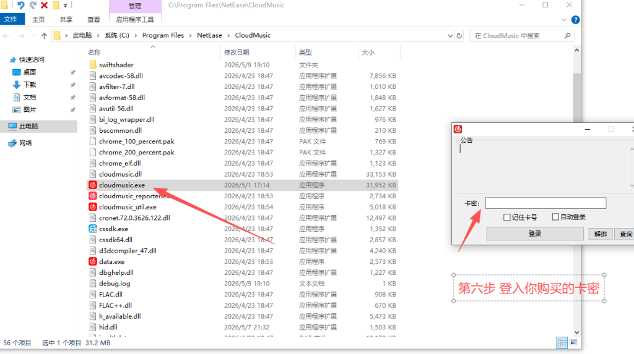Screen dimensions: 634x354
Task: Click the search magnifier icon
Action: (x=567, y=35)
